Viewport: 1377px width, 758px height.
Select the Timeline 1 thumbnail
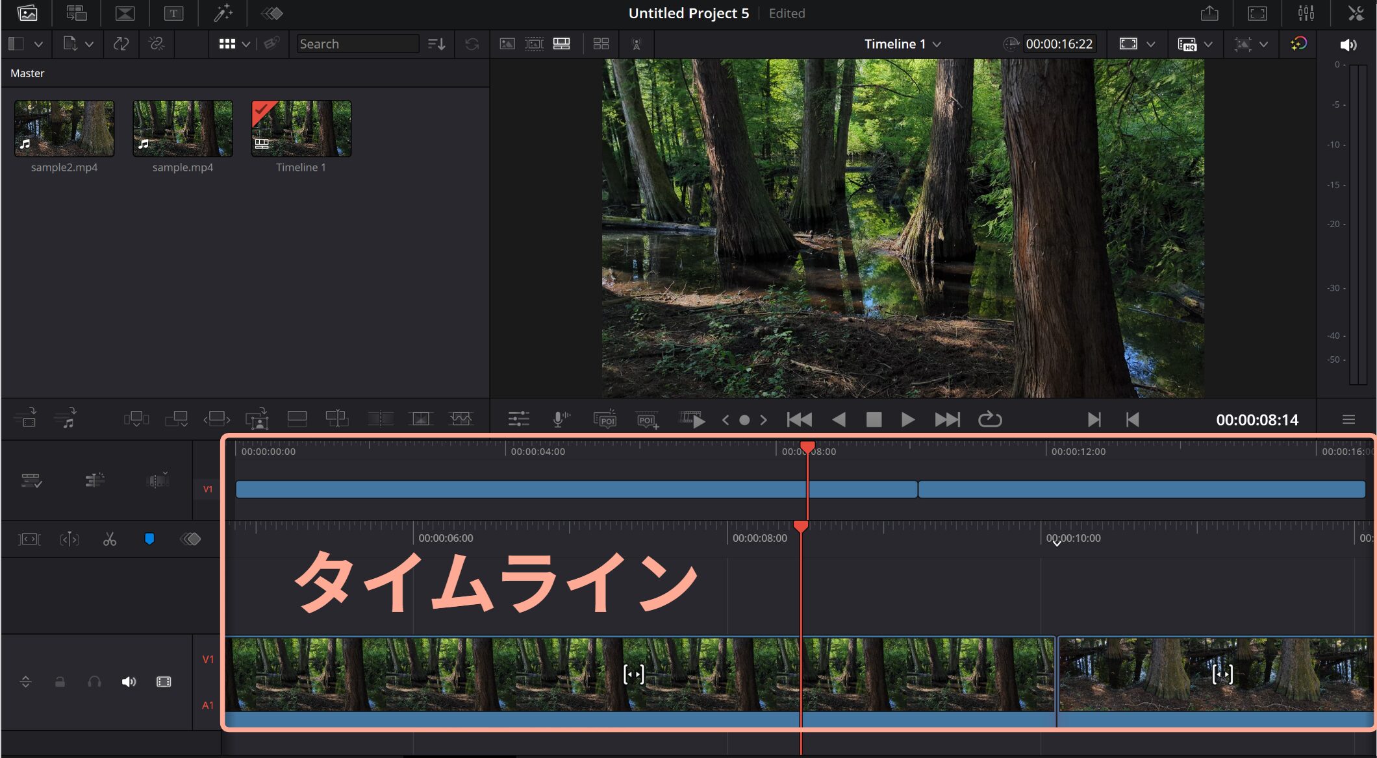pyautogui.click(x=301, y=128)
